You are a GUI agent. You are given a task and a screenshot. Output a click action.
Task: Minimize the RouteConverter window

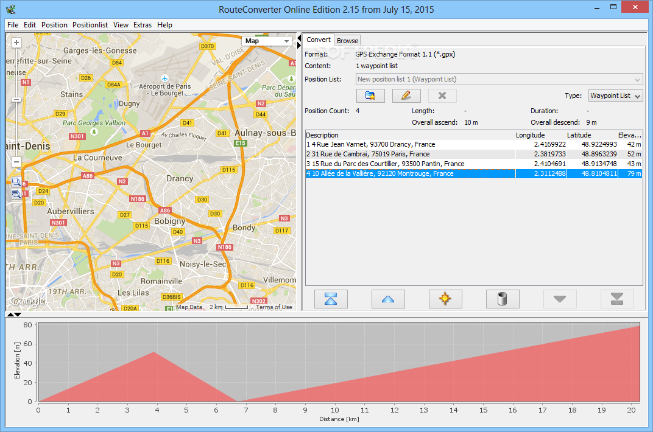click(x=597, y=7)
